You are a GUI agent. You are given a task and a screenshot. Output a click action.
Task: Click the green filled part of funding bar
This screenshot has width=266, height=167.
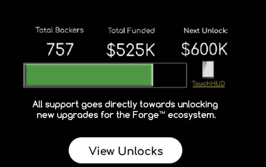click(x=89, y=75)
